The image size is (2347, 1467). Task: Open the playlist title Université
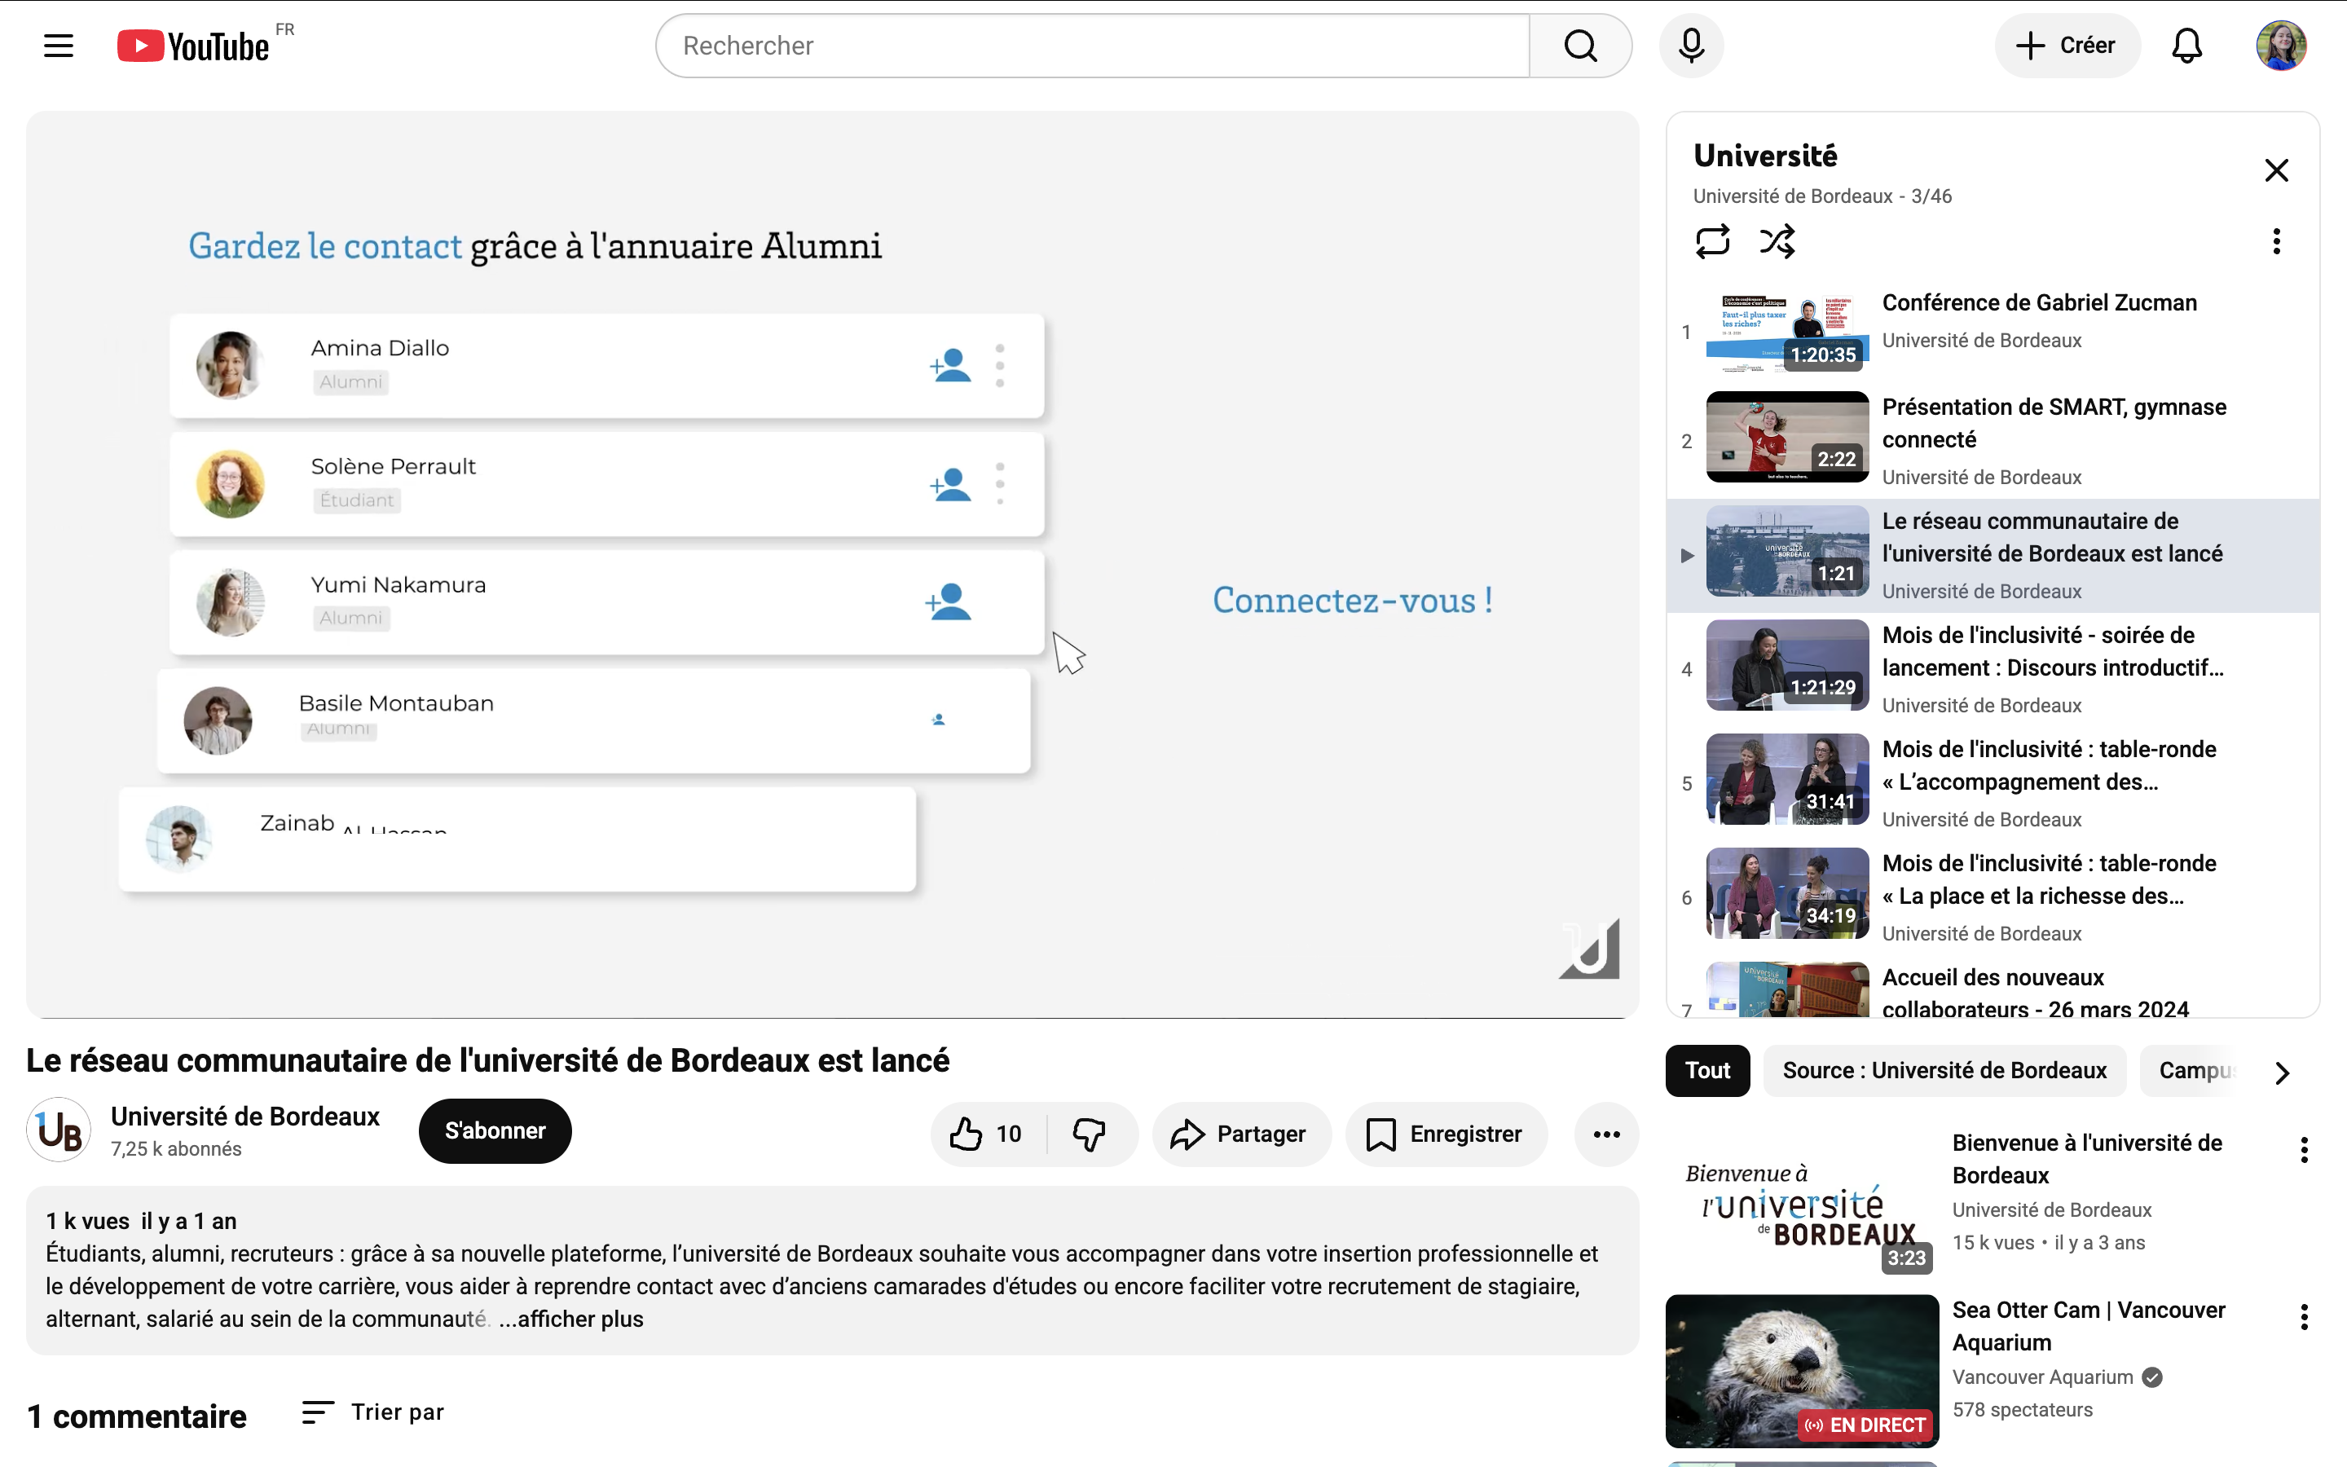click(x=1765, y=156)
